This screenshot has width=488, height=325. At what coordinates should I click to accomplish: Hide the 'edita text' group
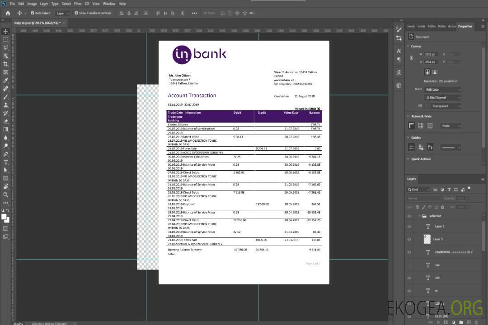[x=409, y=216]
